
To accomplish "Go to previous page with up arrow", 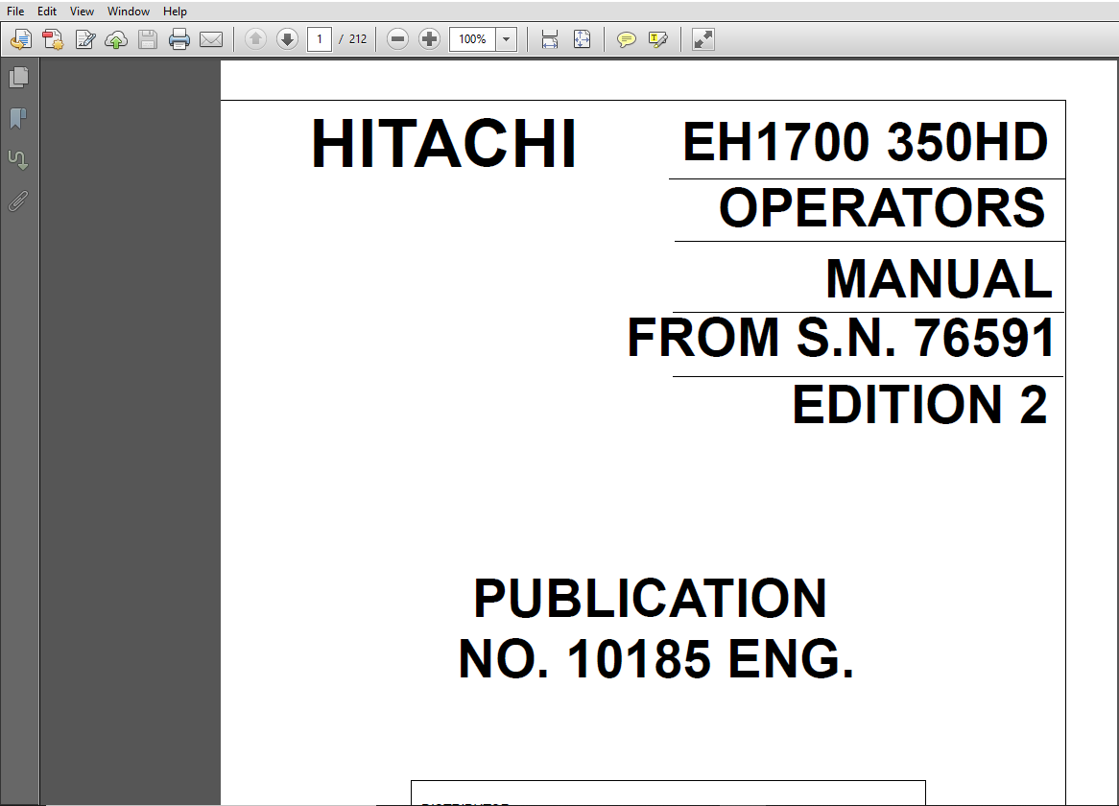I will coord(255,39).
